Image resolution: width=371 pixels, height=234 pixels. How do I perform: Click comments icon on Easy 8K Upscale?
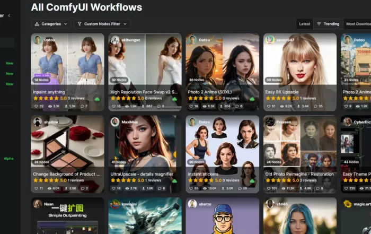click(315, 106)
